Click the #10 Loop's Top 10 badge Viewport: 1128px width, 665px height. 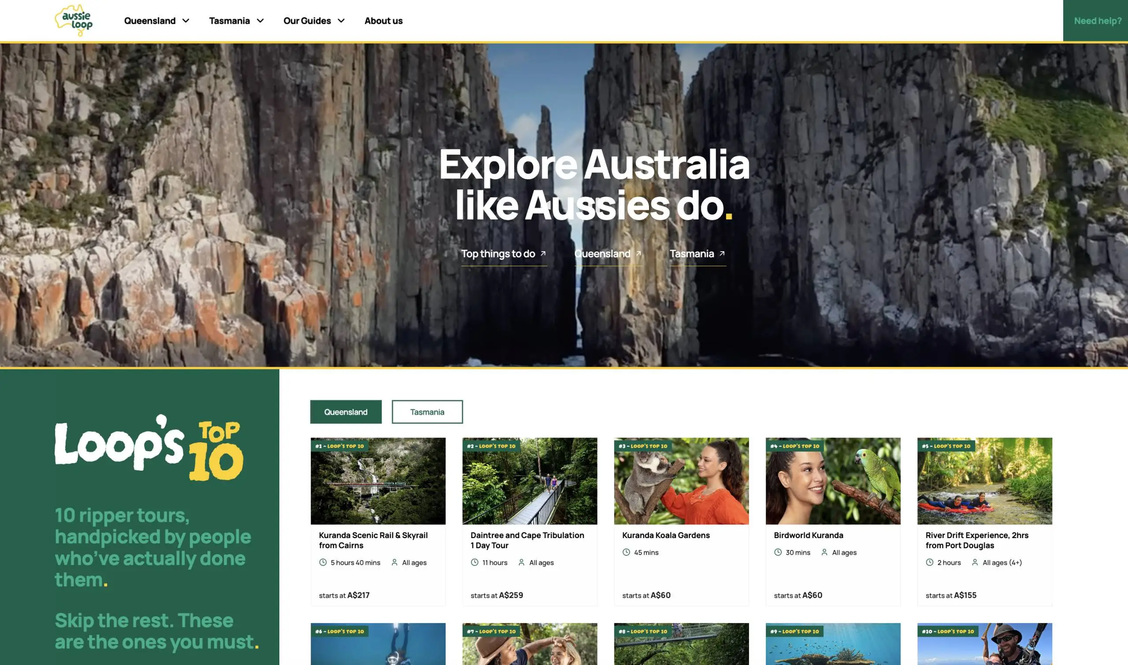[948, 632]
